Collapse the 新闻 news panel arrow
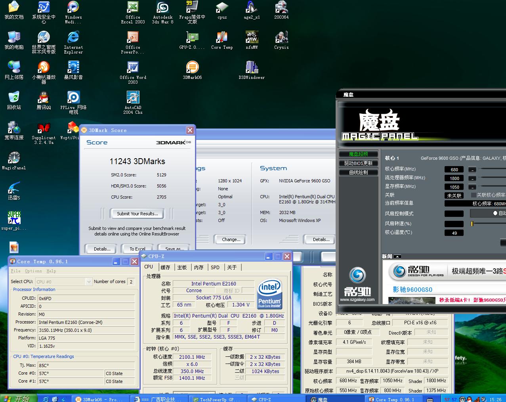506x402 pixels. click(x=397, y=257)
